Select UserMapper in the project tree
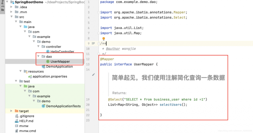This screenshot has height=133, width=253. [60, 61]
